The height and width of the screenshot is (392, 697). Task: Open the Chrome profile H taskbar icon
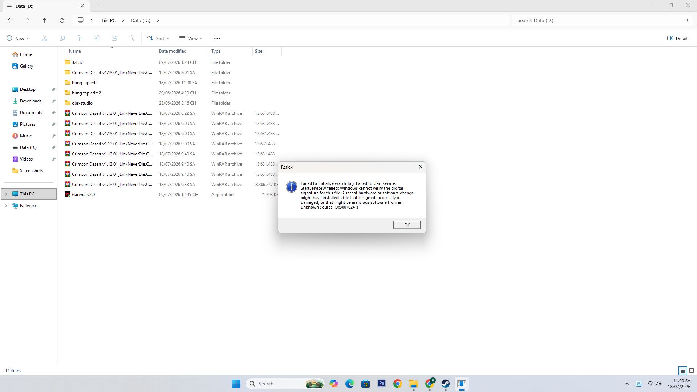(x=430, y=384)
